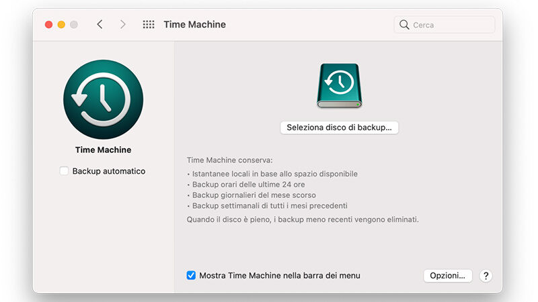The width and height of the screenshot is (538, 302).
Task: Enable the Backup automatico checkbox
Action: click(64, 171)
